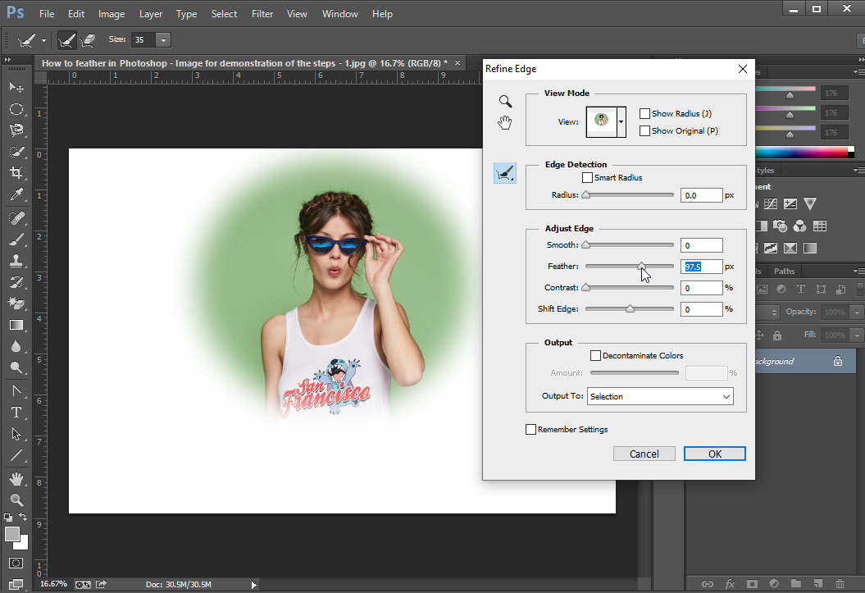Click the Contrast percentage input field
Image resolution: width=865 pixels, height=593 pixels.
pos(701,288)
